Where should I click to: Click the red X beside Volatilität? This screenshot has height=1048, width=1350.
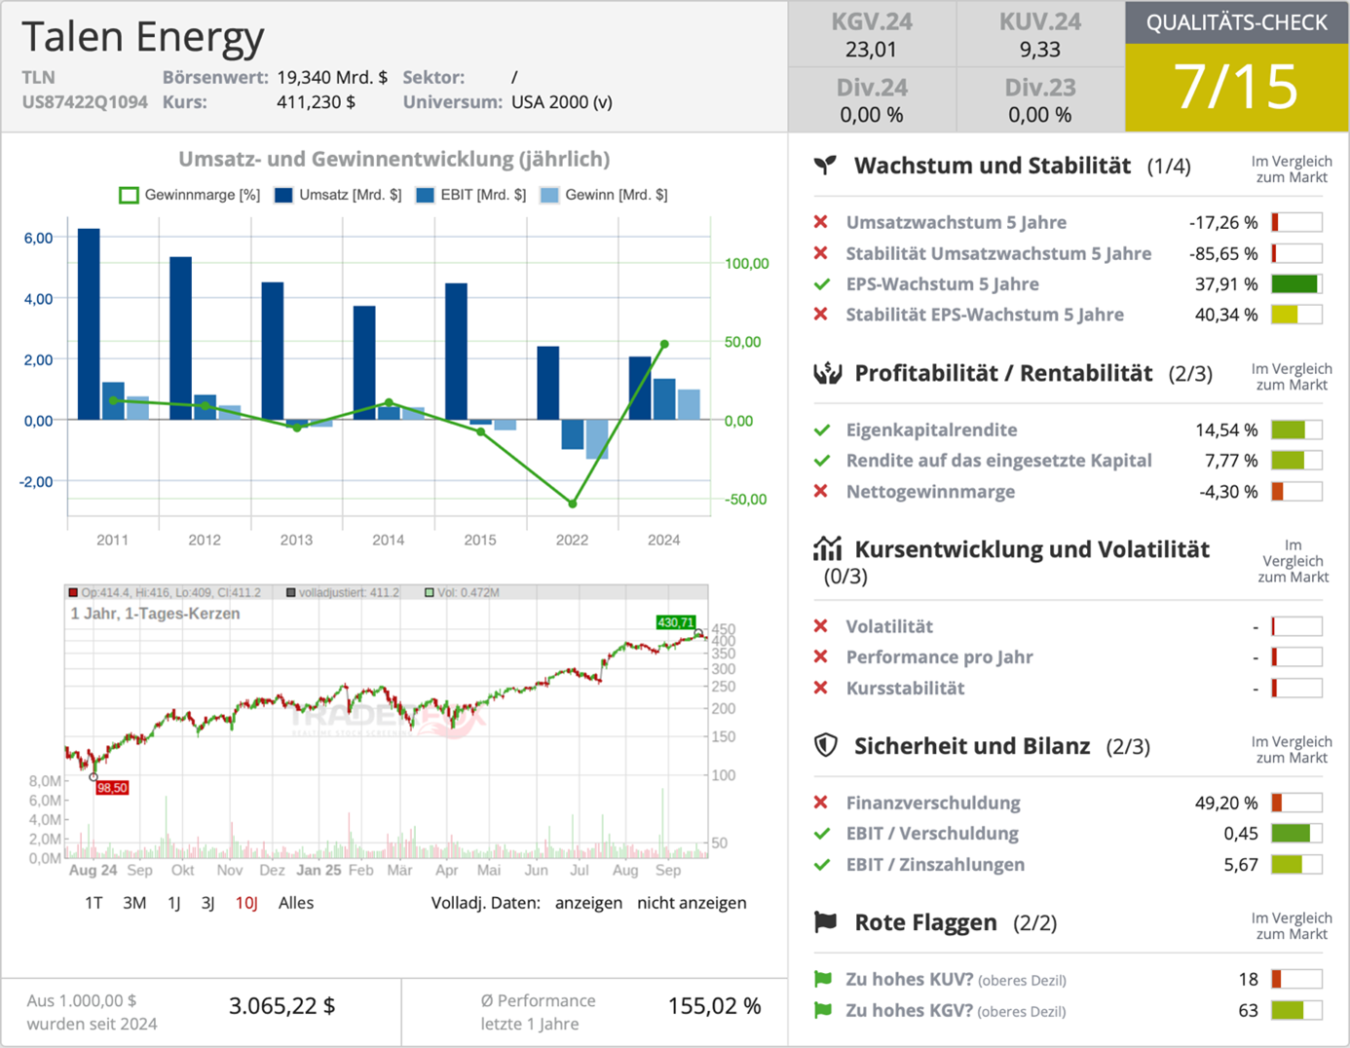click(821, 626)
